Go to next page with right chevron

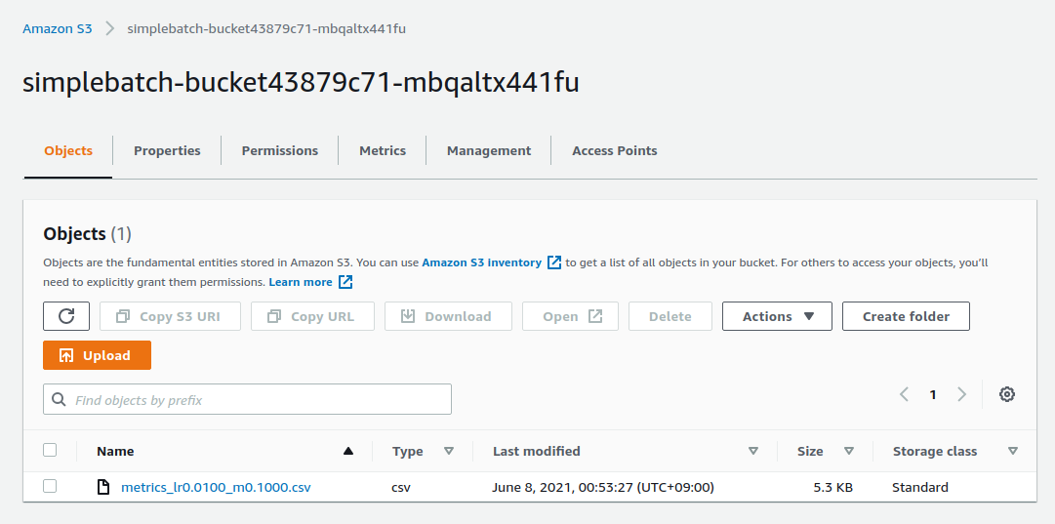[x=962, y=394]
